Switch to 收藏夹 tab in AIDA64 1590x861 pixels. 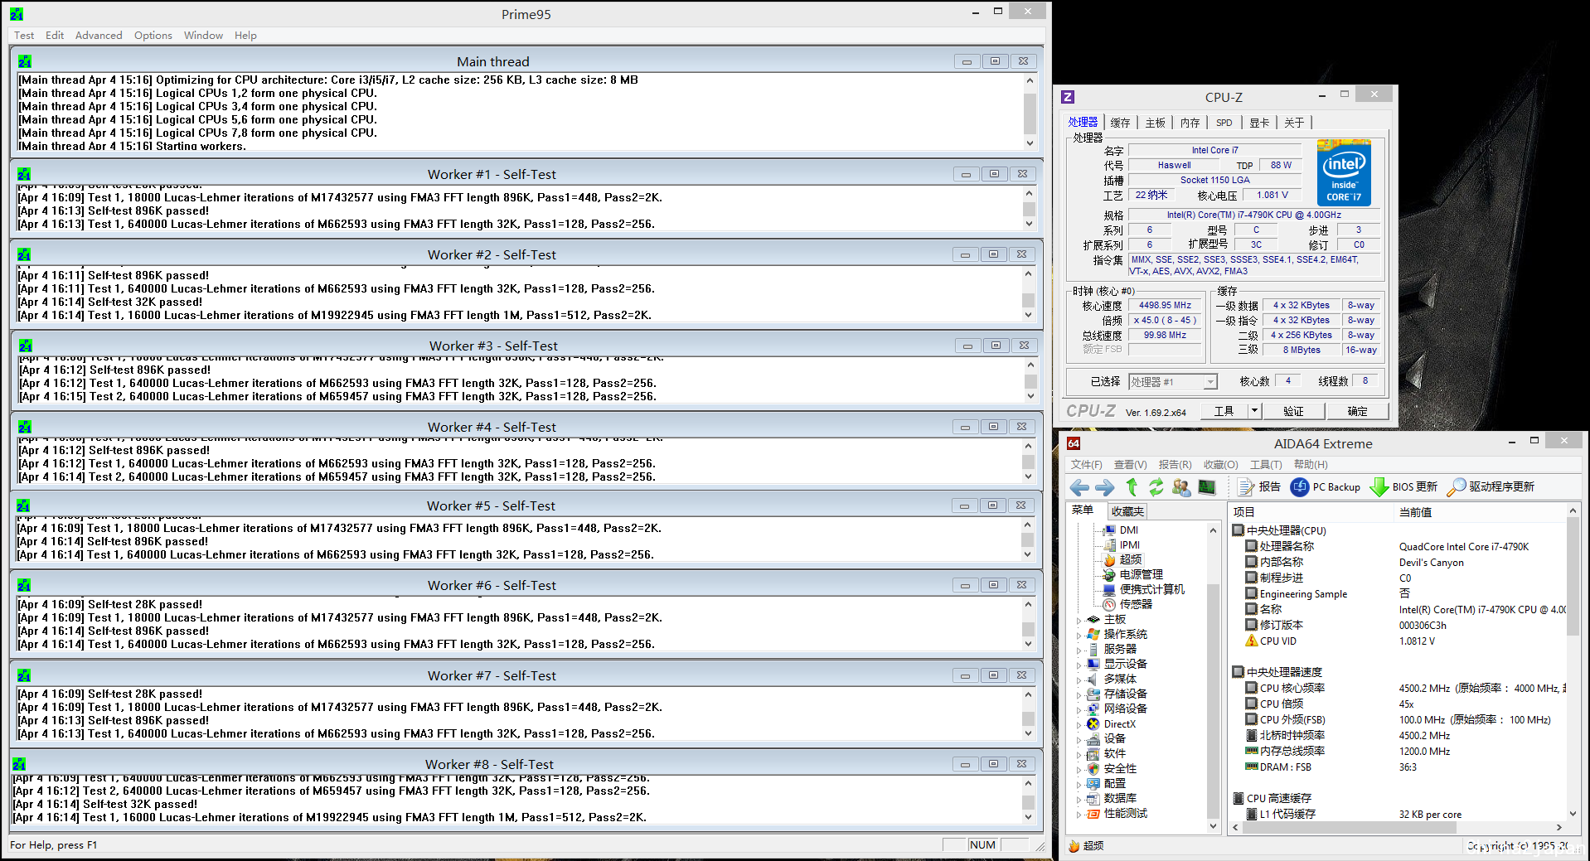(1127, 511)
